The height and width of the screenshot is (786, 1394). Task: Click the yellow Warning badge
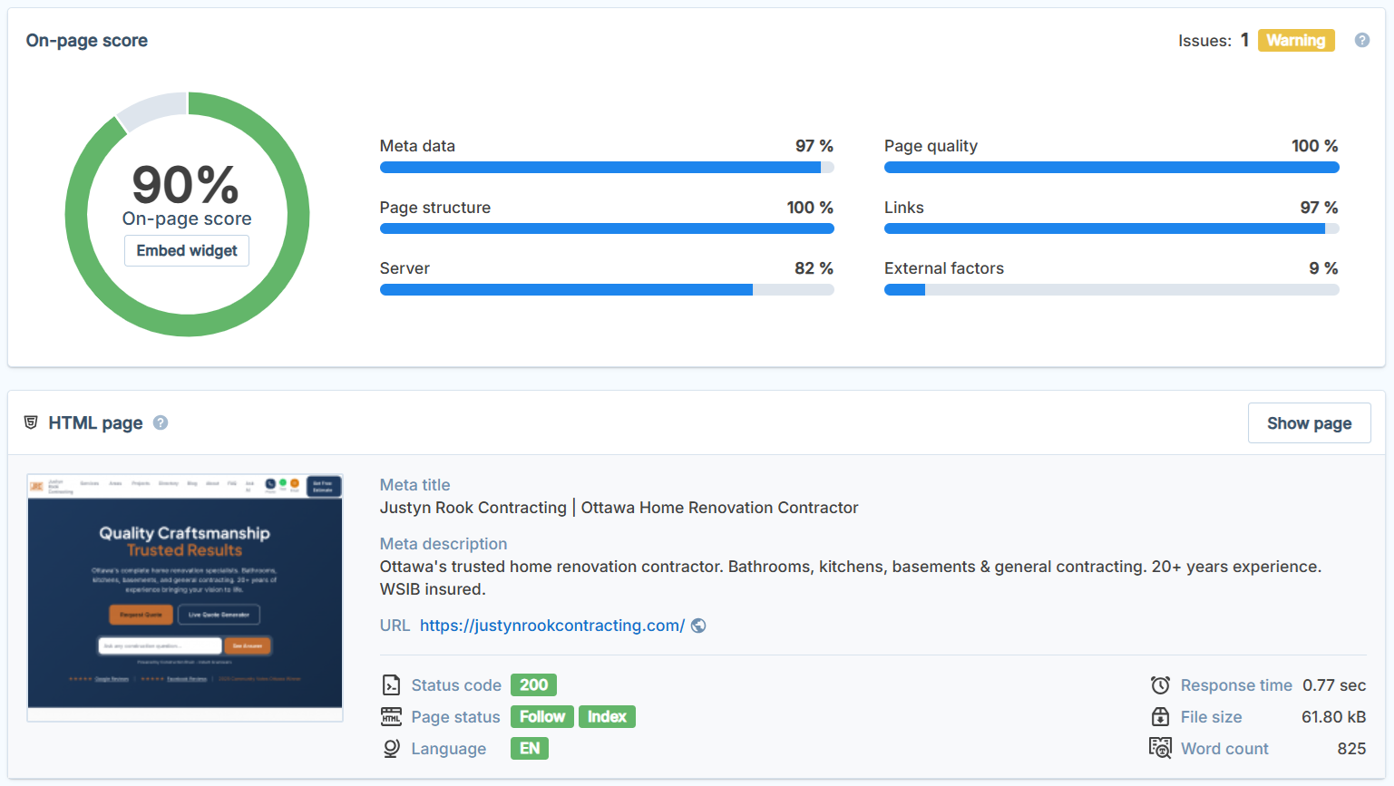click(x=1296, y=40)
